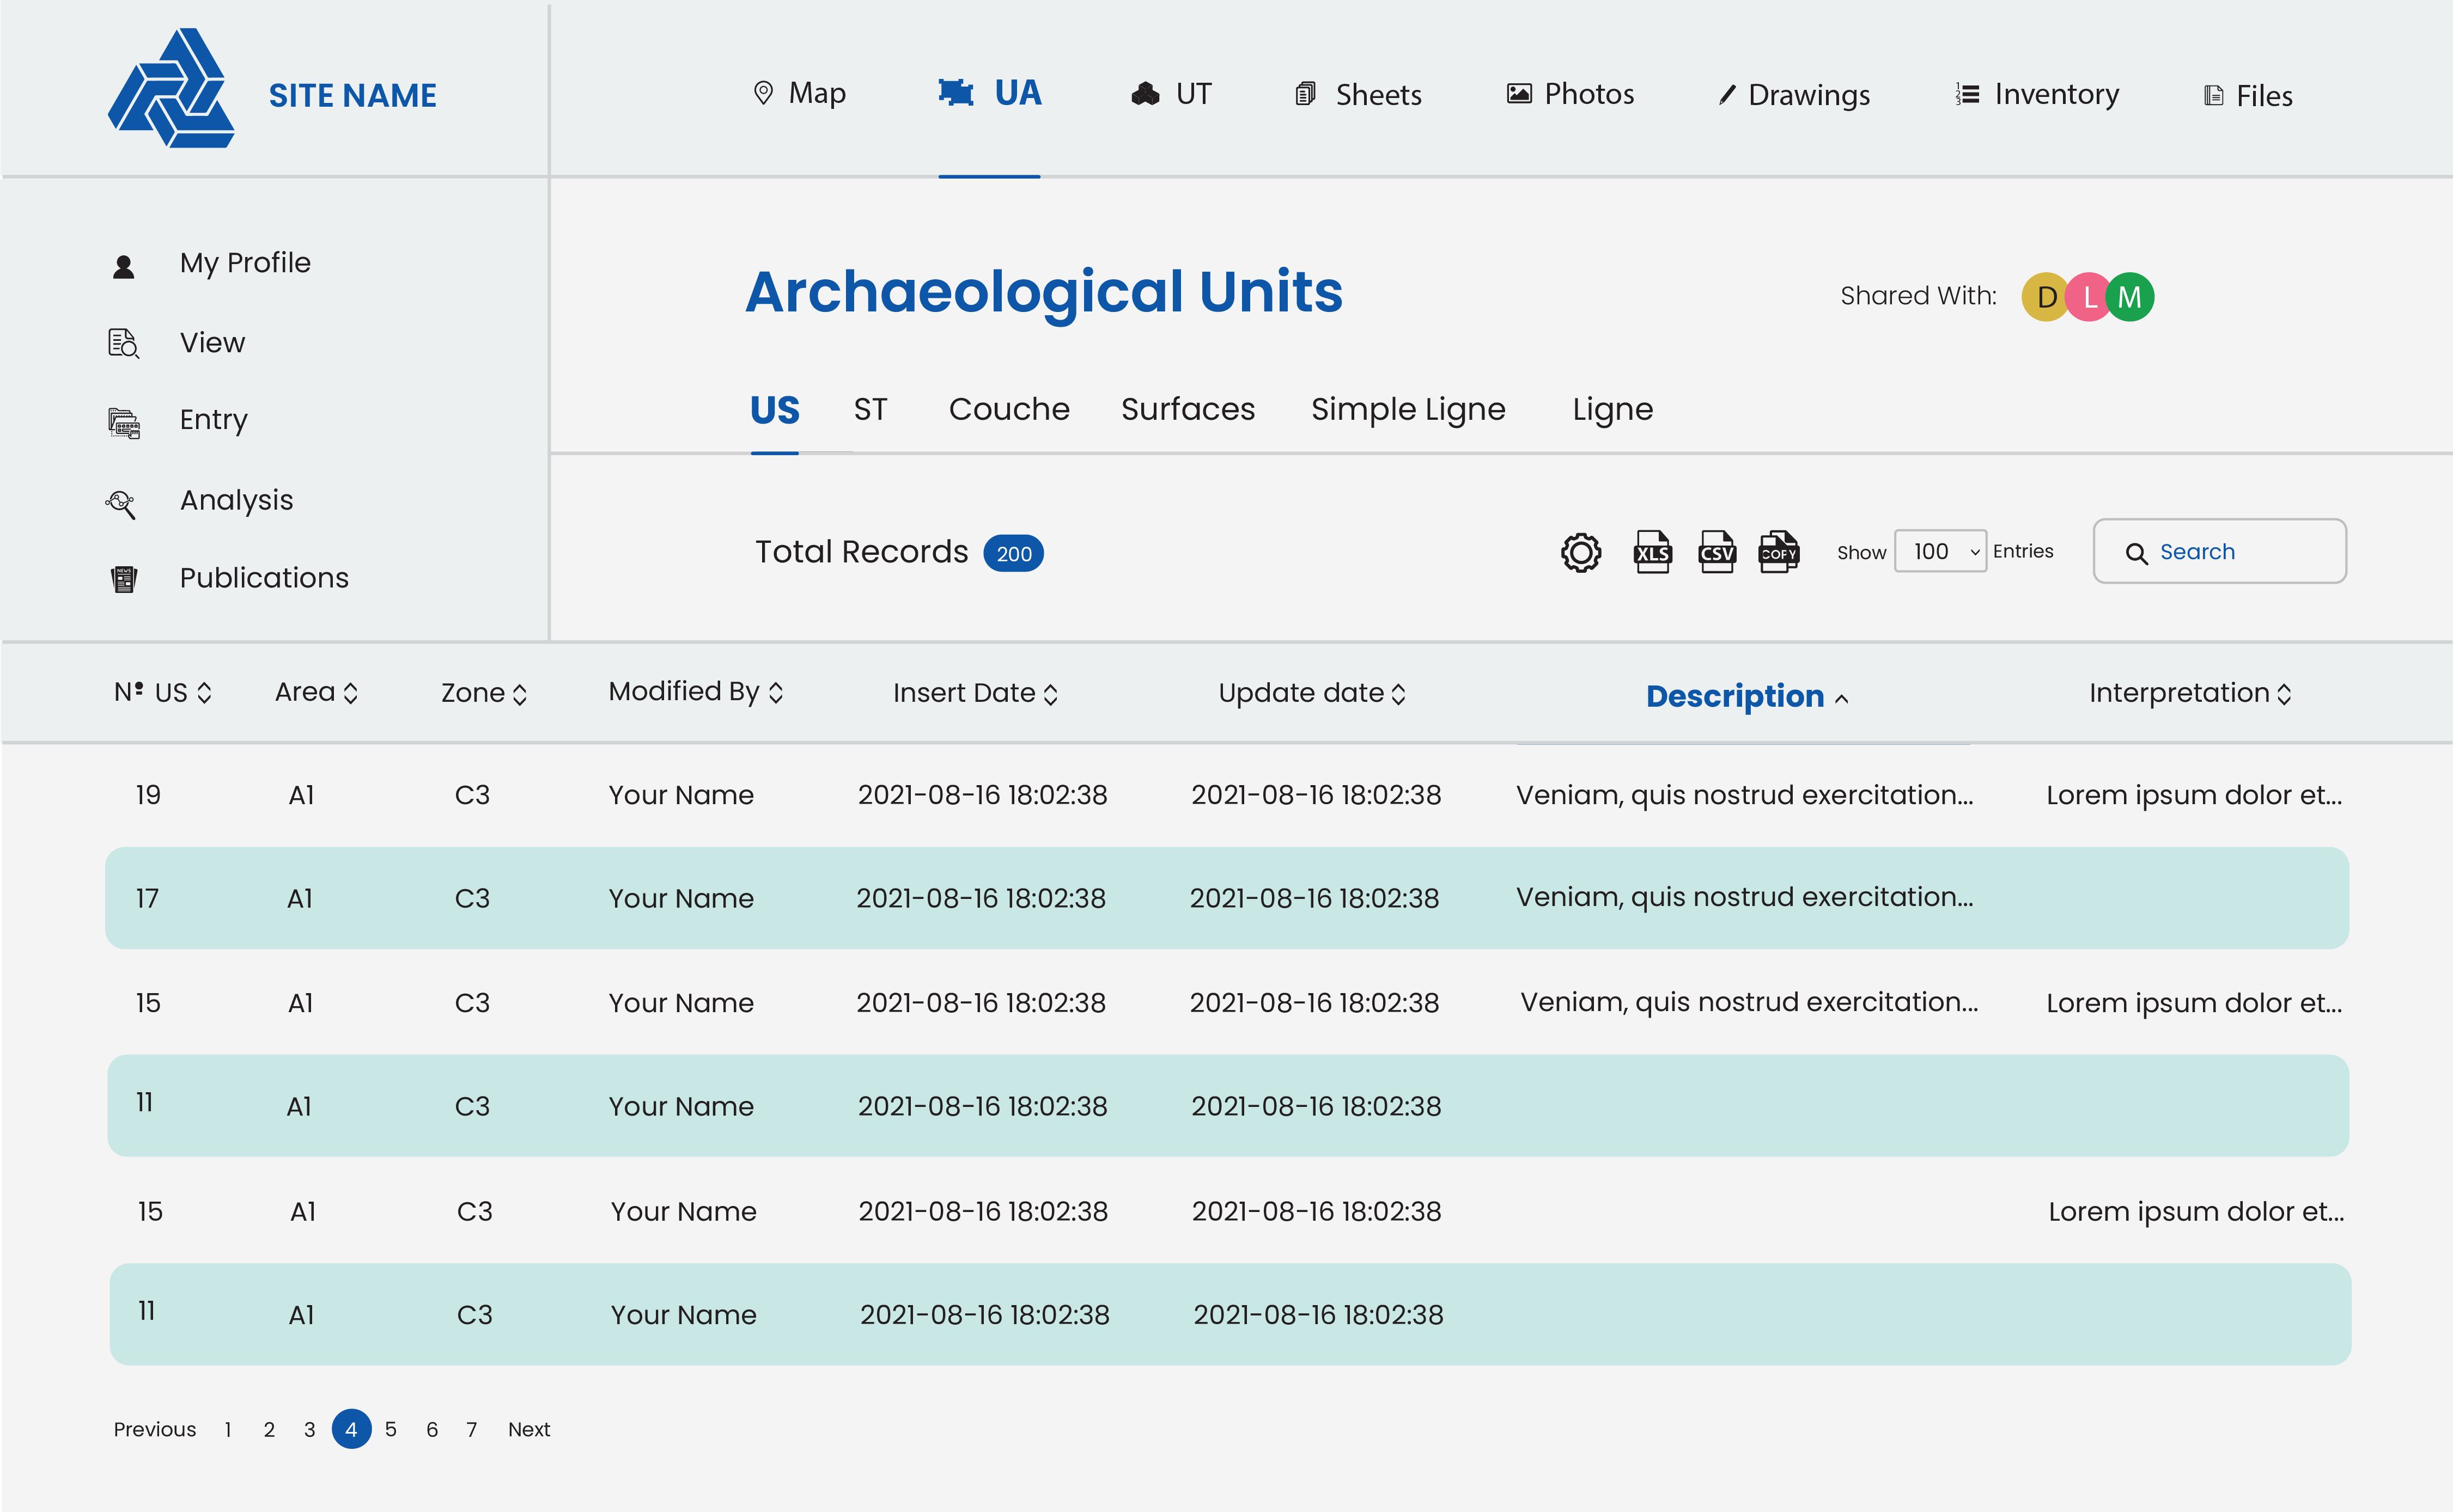Image resolution: width=2453 pixels, height=1512 pixels.
Task: Click the Copy records icon
Action: click(1779, 552)
